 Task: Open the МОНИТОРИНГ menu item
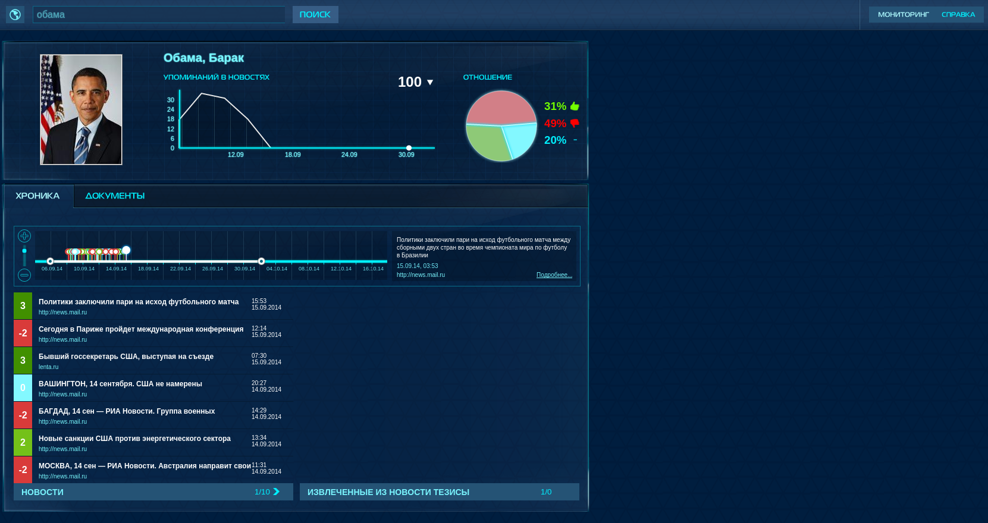[x=903, y=15]
